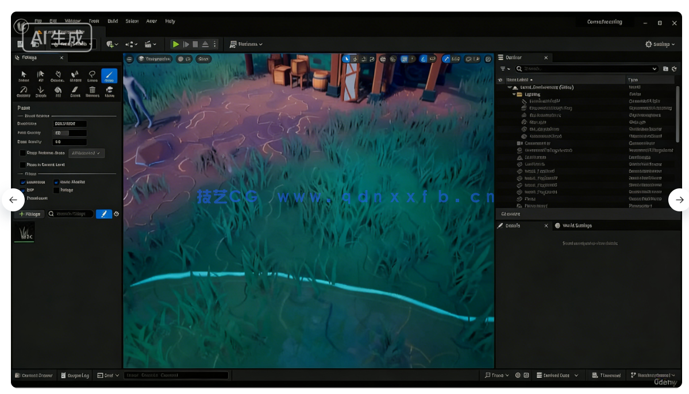The image size is (689, 394).
Task: Enable the Landscape filter checkbox
Action: point(22,182)
